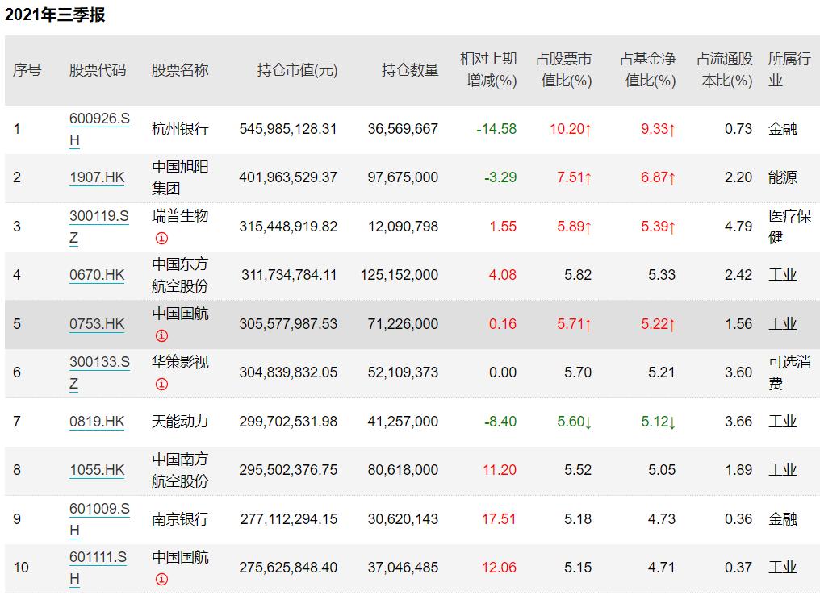The height and width of the screenshot is (595, 820).
Task: Click info icon under 中国国航 in row 5
Action: [x=161, y=335]
